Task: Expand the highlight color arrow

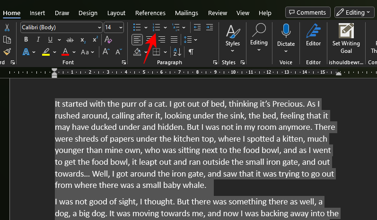Action: point(54,52)
